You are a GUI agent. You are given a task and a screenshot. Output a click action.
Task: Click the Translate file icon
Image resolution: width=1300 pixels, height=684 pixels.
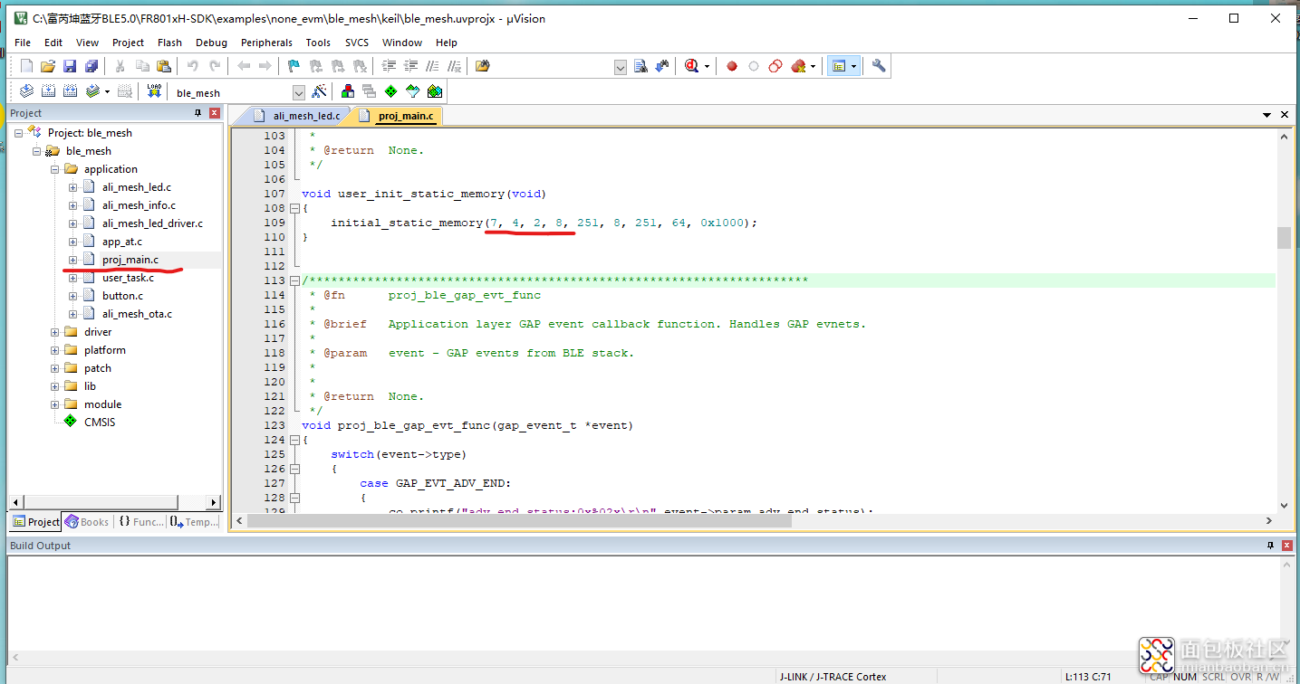(x=26, y=91)
